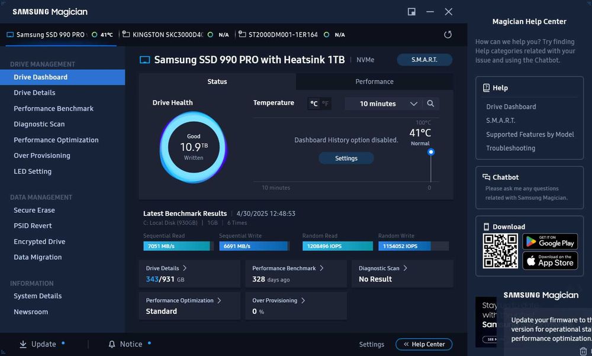Click the temperature search magnifier icon
Screen dimensions: 592x356
click(x=430, y=103)
